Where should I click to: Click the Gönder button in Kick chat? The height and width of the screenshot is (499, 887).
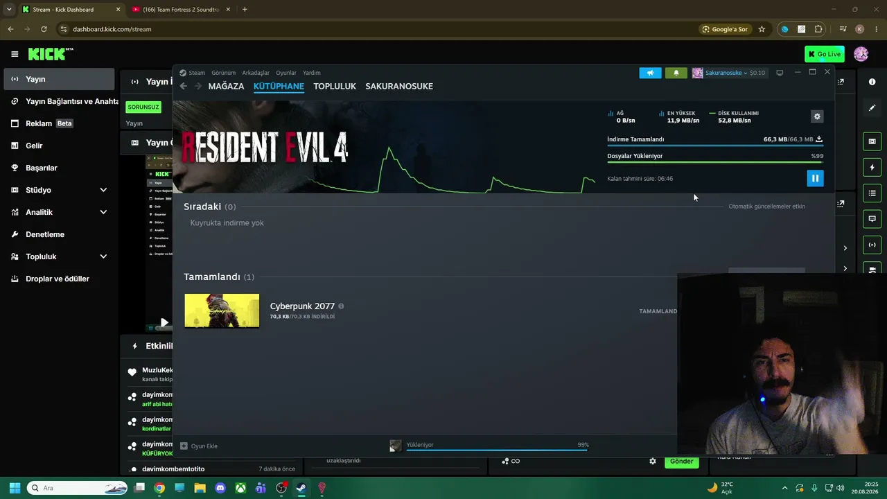682,461
